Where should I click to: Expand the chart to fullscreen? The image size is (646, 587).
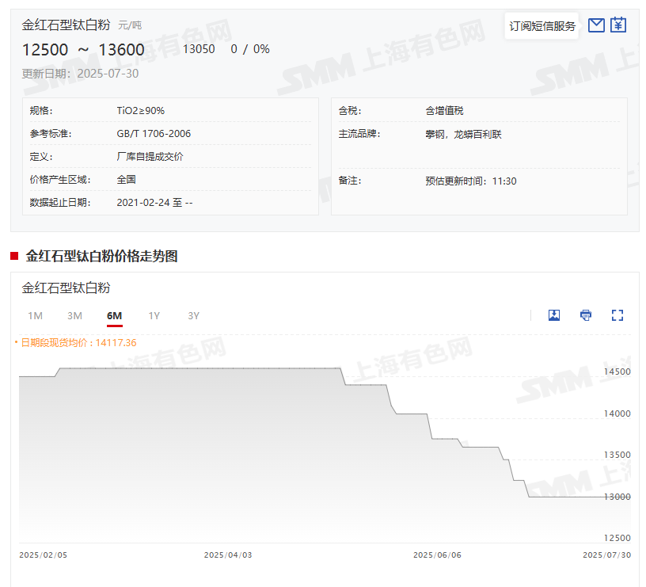point(617,315)
